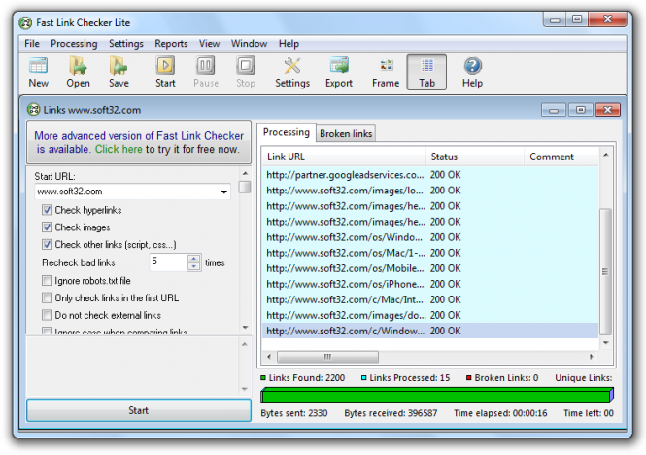This screenshot has width=646, height=455.
Task: Select the soft32.com/os/Windo... row
Action: click(x=430, y=237)
